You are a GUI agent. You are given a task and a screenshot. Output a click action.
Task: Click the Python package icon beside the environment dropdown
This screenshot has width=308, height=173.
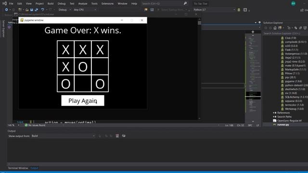click(239, 10)
